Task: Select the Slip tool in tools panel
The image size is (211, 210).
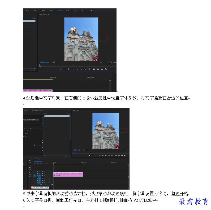Action: (30, 170)
